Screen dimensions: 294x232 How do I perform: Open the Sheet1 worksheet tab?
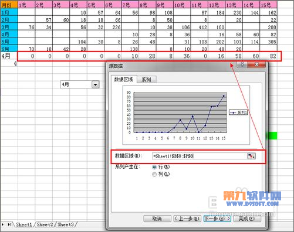tap(24, 224)
